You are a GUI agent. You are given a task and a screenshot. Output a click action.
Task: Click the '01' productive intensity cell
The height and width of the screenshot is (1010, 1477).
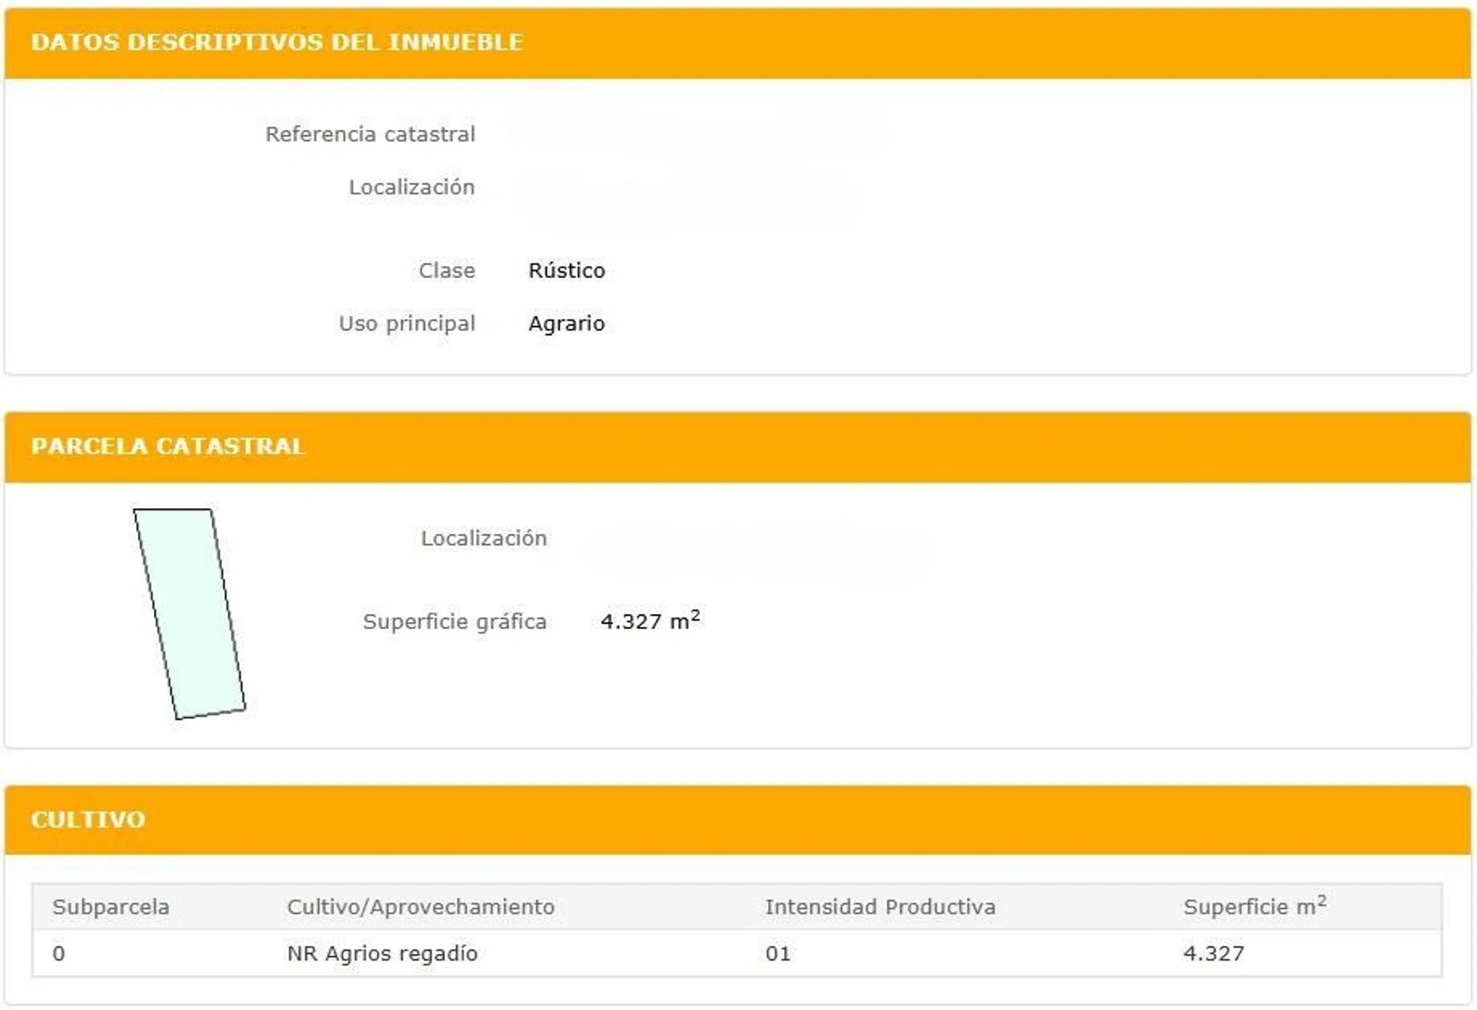coord(778,953)
